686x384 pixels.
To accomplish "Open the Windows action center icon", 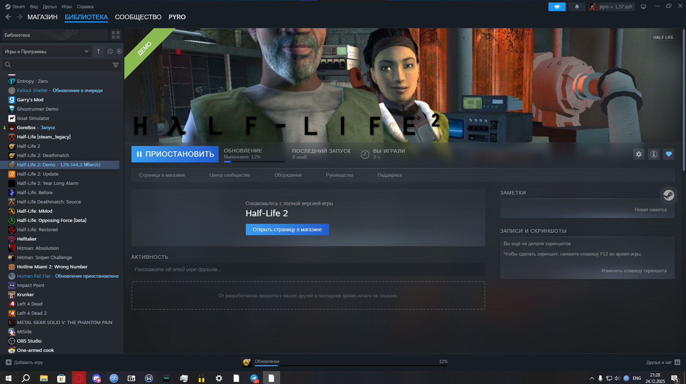I will [675, 378].
